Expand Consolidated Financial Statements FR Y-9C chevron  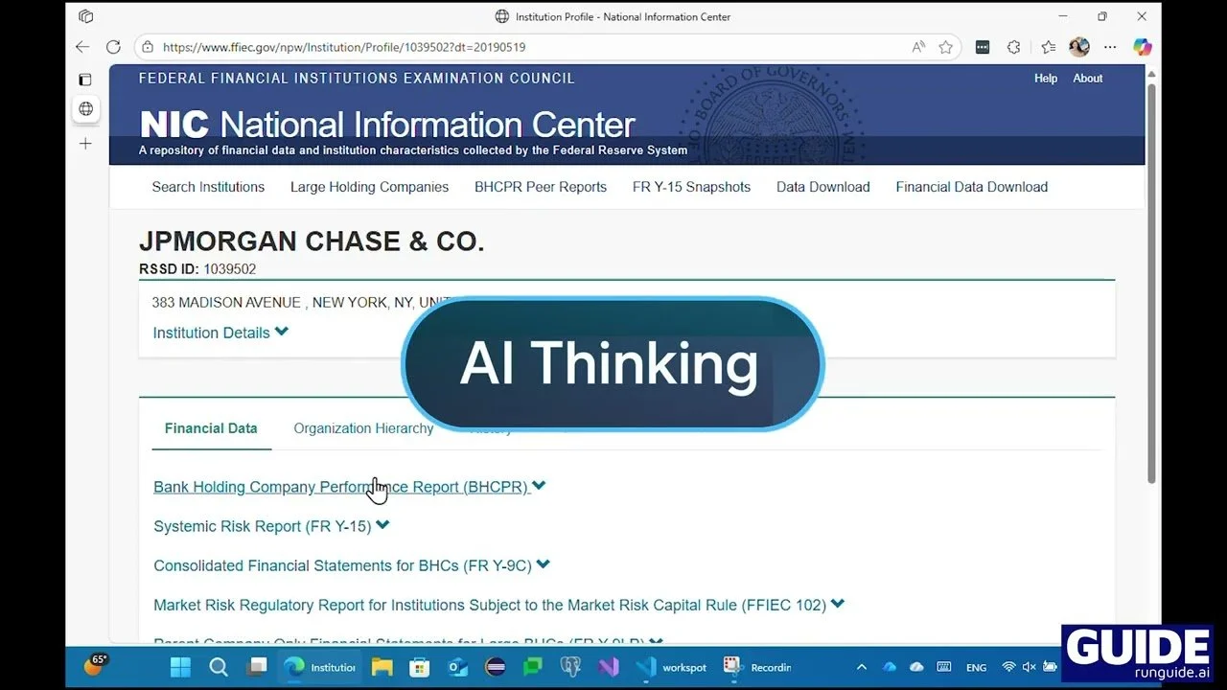point(543,565)
